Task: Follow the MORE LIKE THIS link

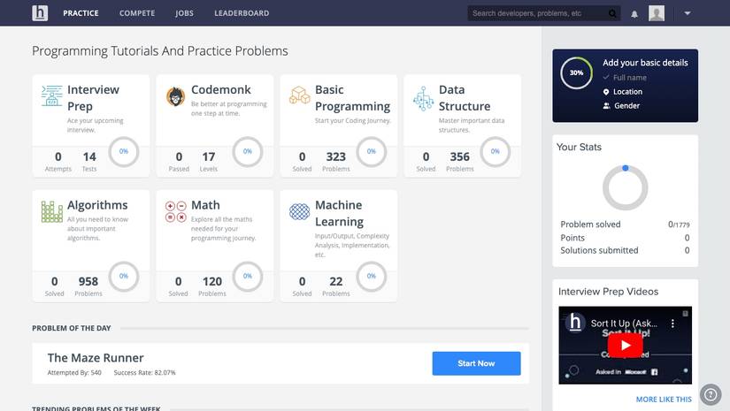Action: [664, 400]
